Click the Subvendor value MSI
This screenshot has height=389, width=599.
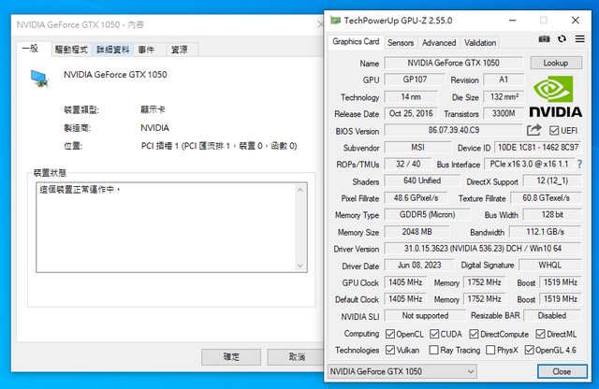tap(417, 148)
